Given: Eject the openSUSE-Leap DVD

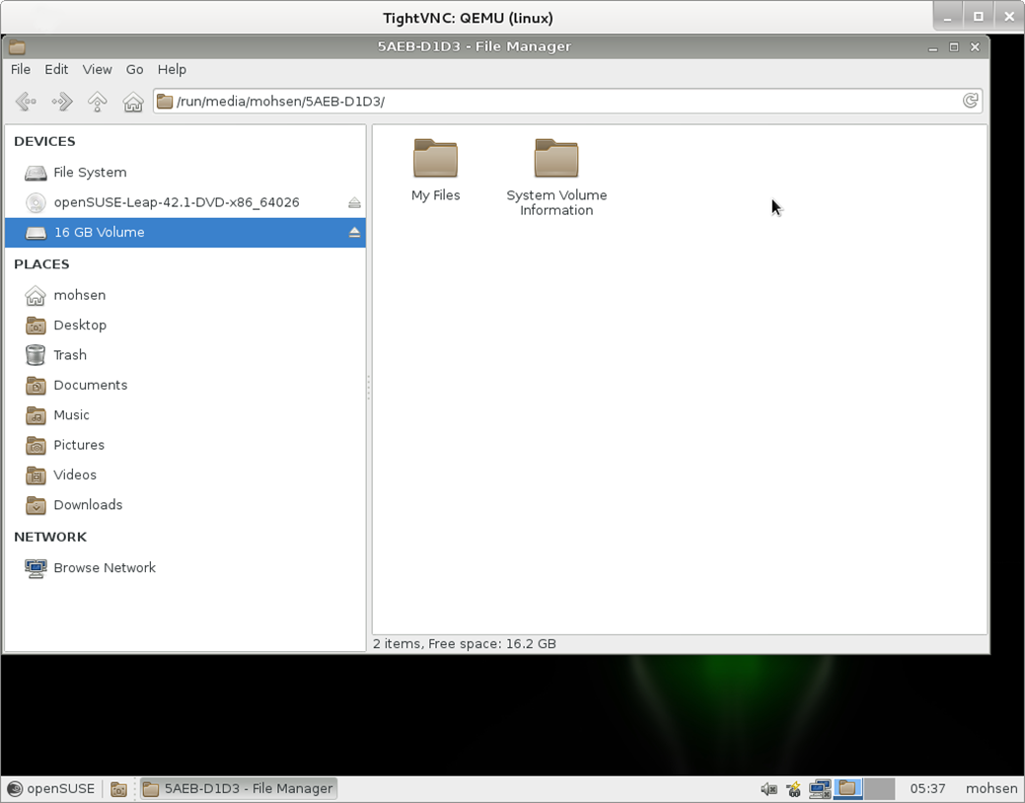Looking at the screenshot, I should pos(354,202).
